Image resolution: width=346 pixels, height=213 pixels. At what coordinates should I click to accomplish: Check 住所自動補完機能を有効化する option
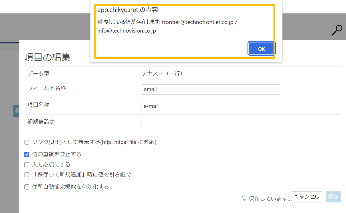(x=27, y=187)
